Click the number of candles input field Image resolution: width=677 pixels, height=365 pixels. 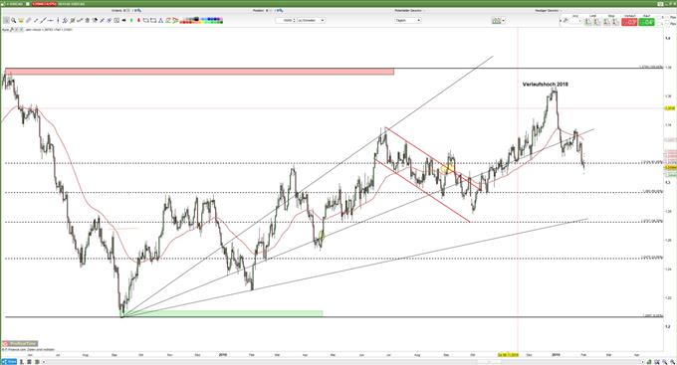coord(285,20)
